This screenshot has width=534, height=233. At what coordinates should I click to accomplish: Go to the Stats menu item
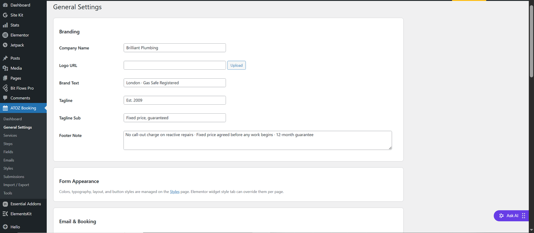tap(23, 25)
